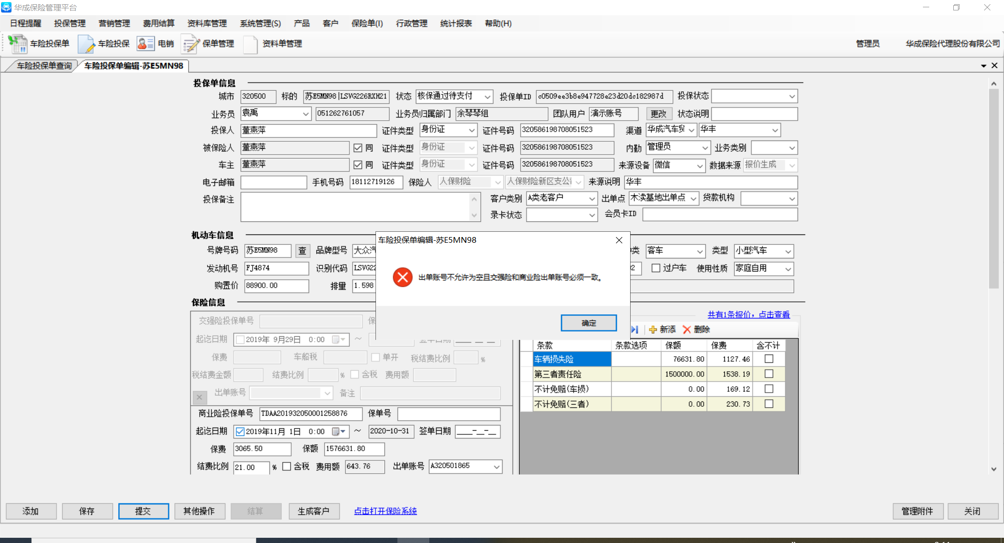Click the yellow plus 新添 icon
Image resolution: width=1004 pixels, height=543 pixels.
pyautogui.click(x=653, y=329)
